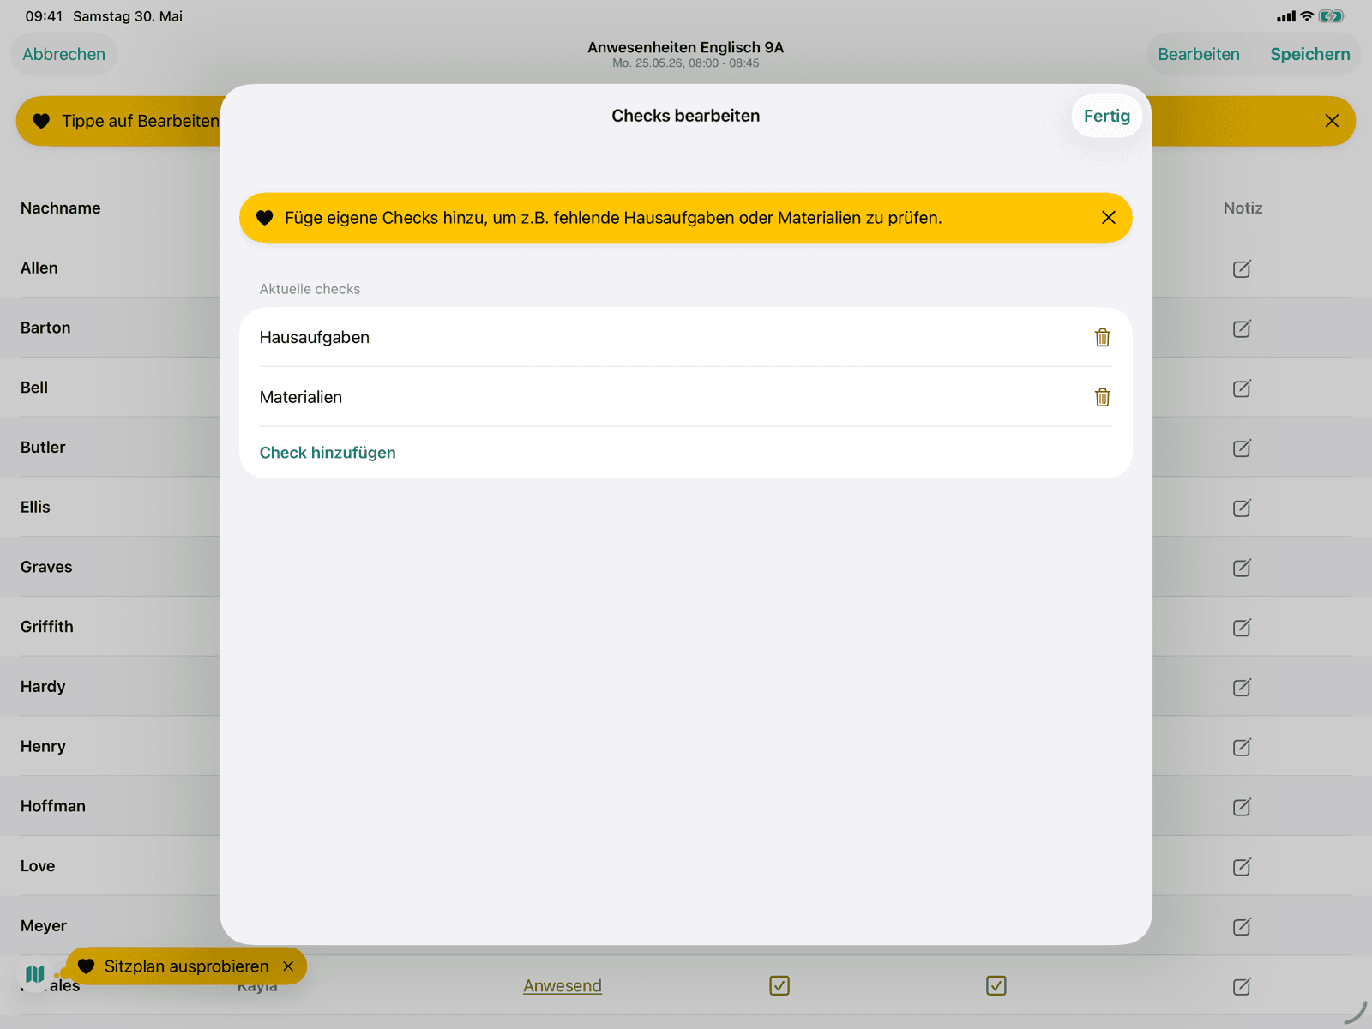Toggle the second check box in Kayla's row
This screenshot has width=1372, height=1029.
click(996, 986)
